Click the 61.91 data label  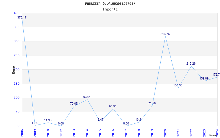coord(113,106)
